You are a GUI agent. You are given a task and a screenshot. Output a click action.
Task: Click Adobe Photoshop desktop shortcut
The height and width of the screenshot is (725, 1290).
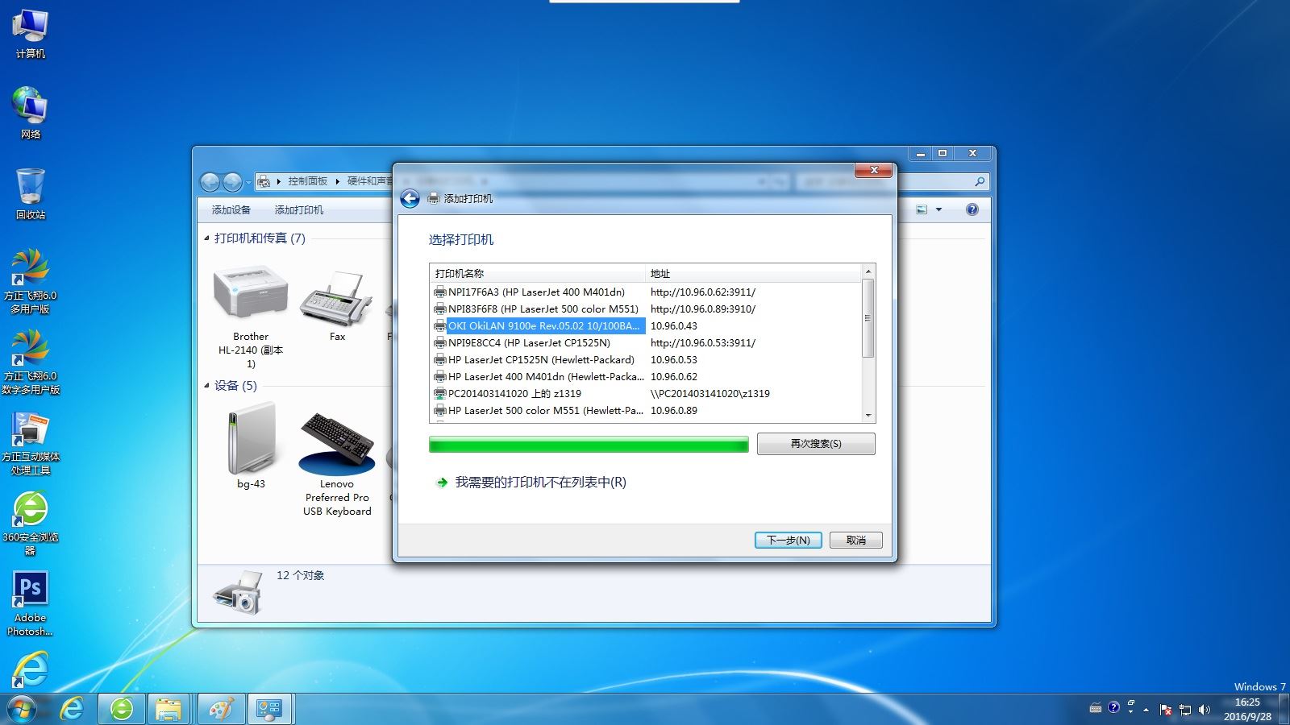click(x=30, y=603)
